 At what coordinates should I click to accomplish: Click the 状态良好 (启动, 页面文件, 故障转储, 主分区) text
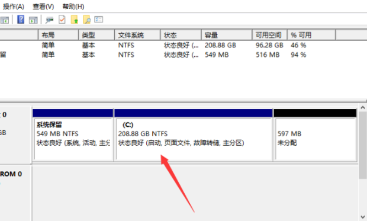point(181,143)
